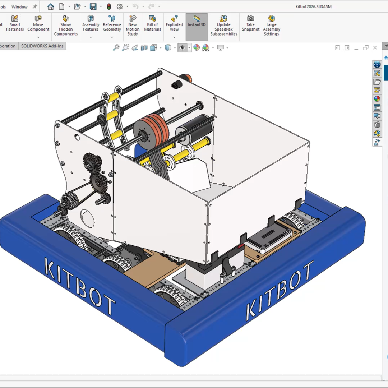
Task: Open dropdown next to Options gear
Action: (x=128, y=6)
